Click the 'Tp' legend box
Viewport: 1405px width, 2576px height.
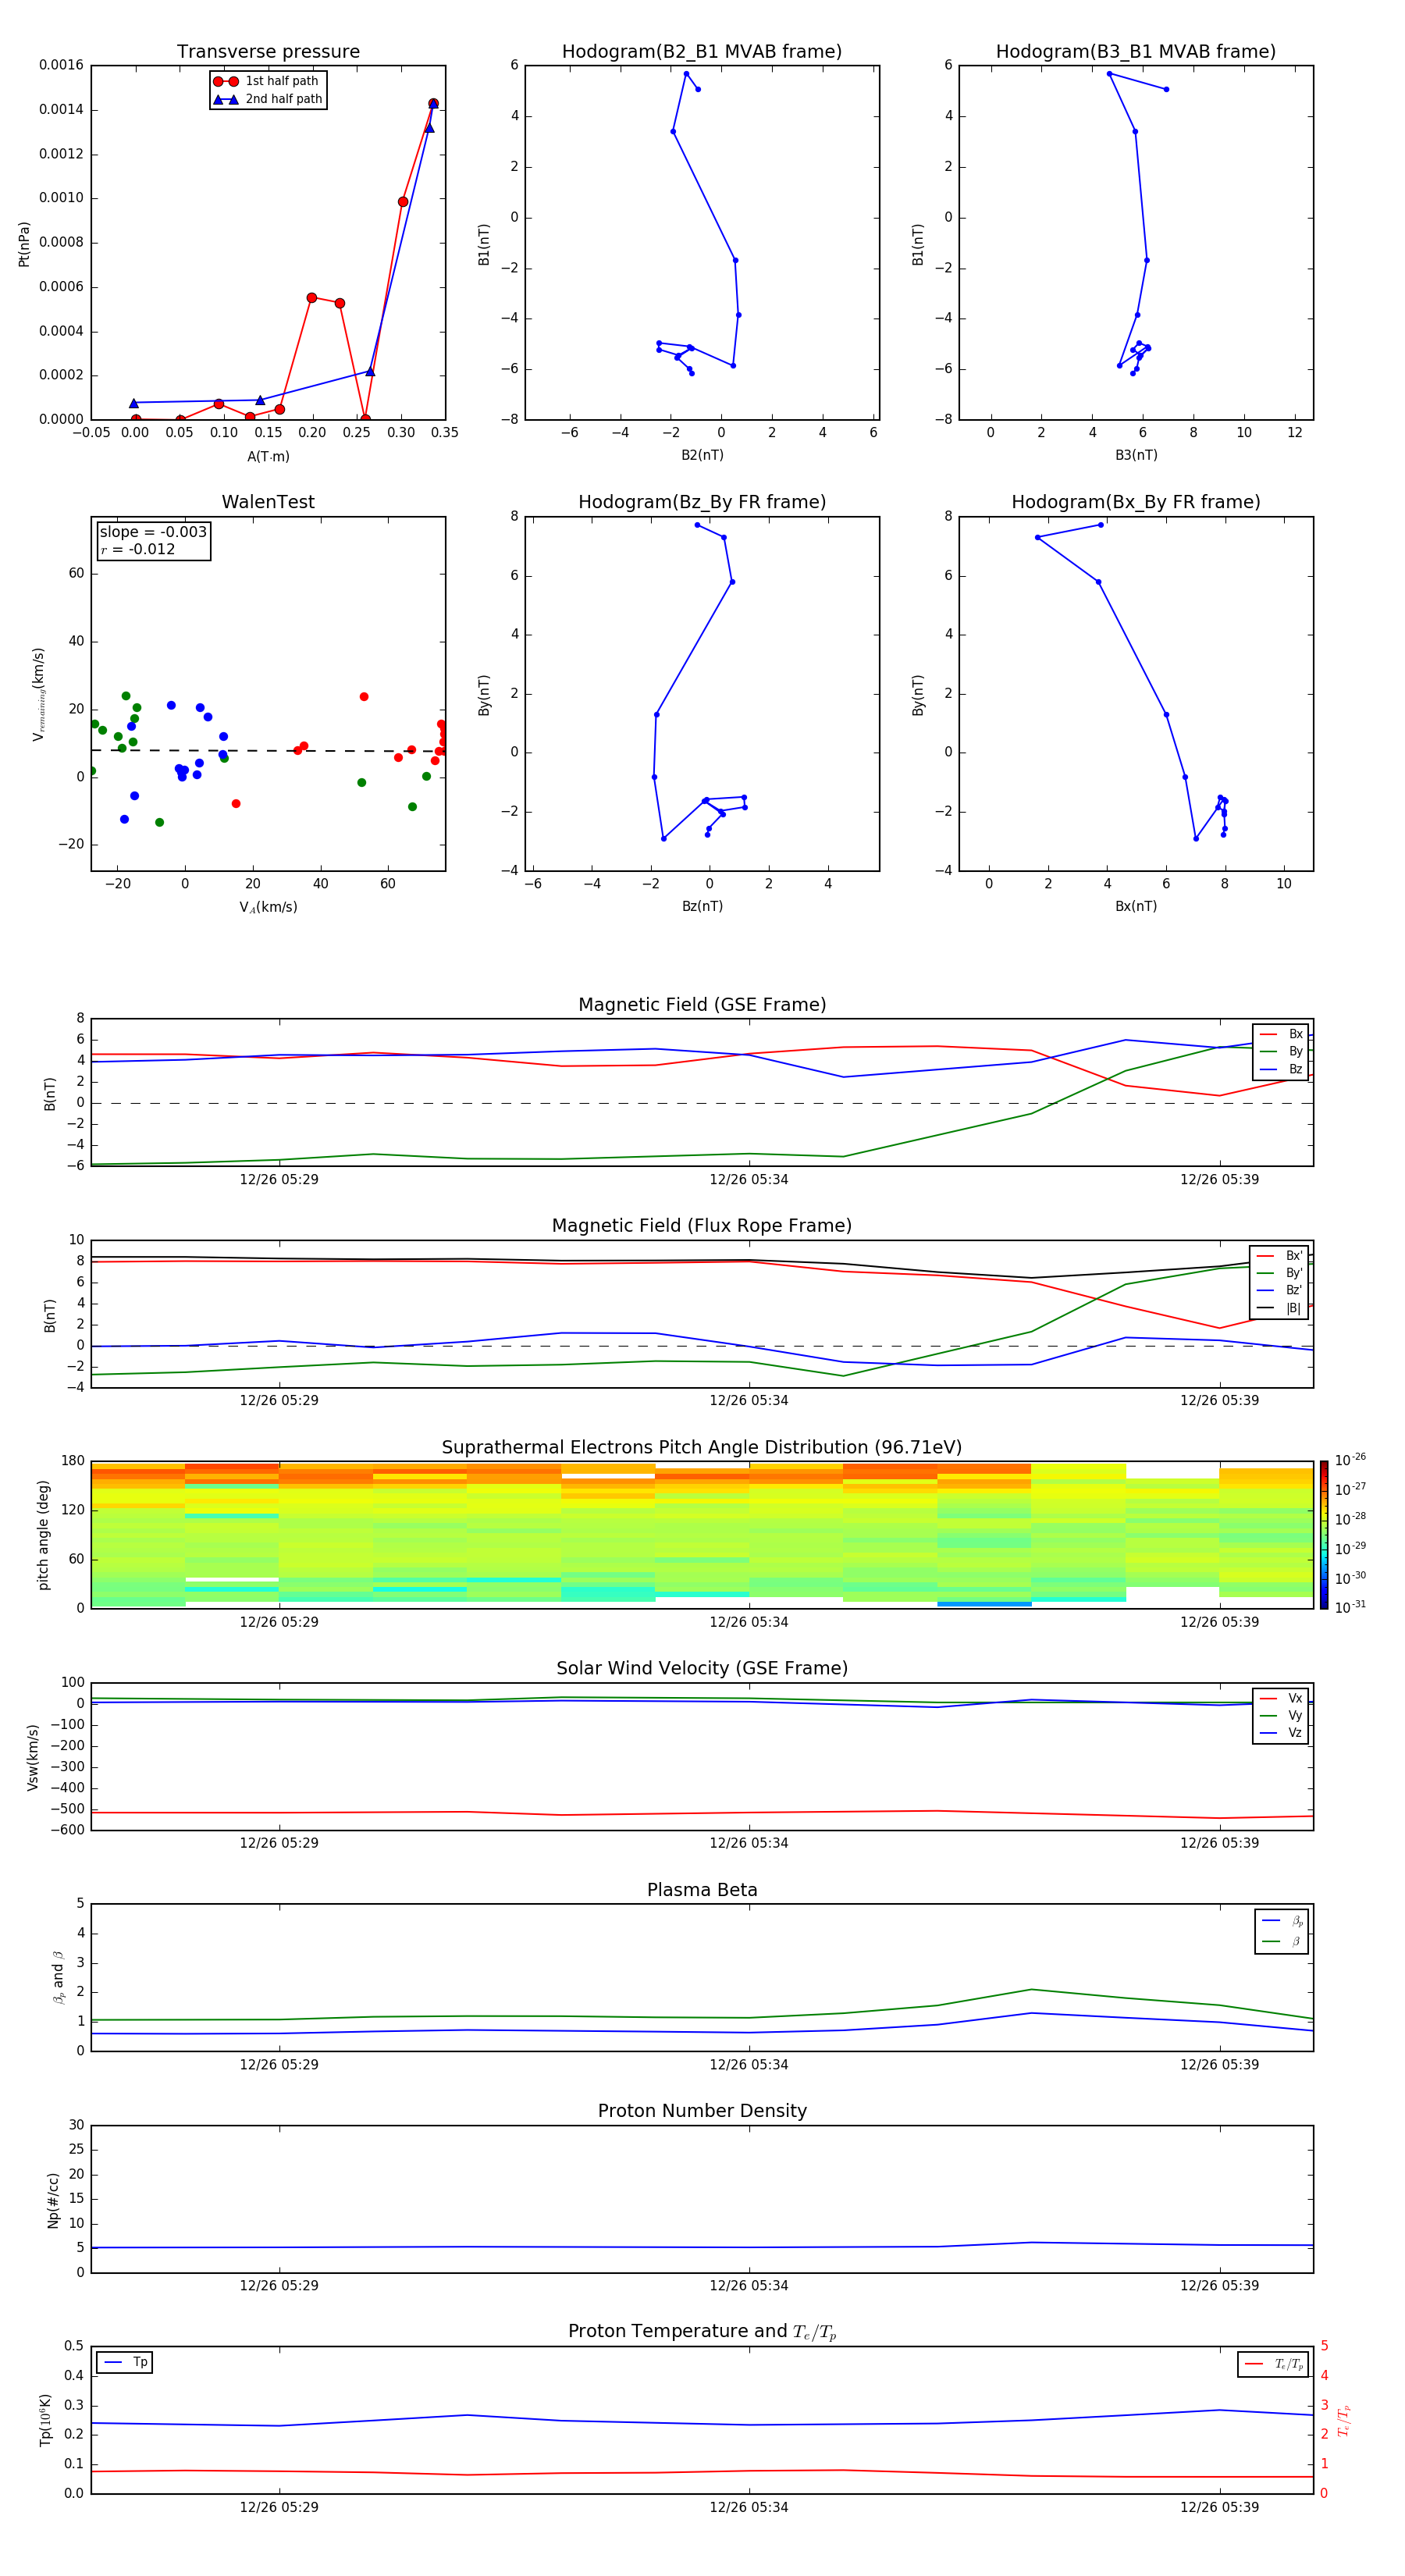[124, 2362]
